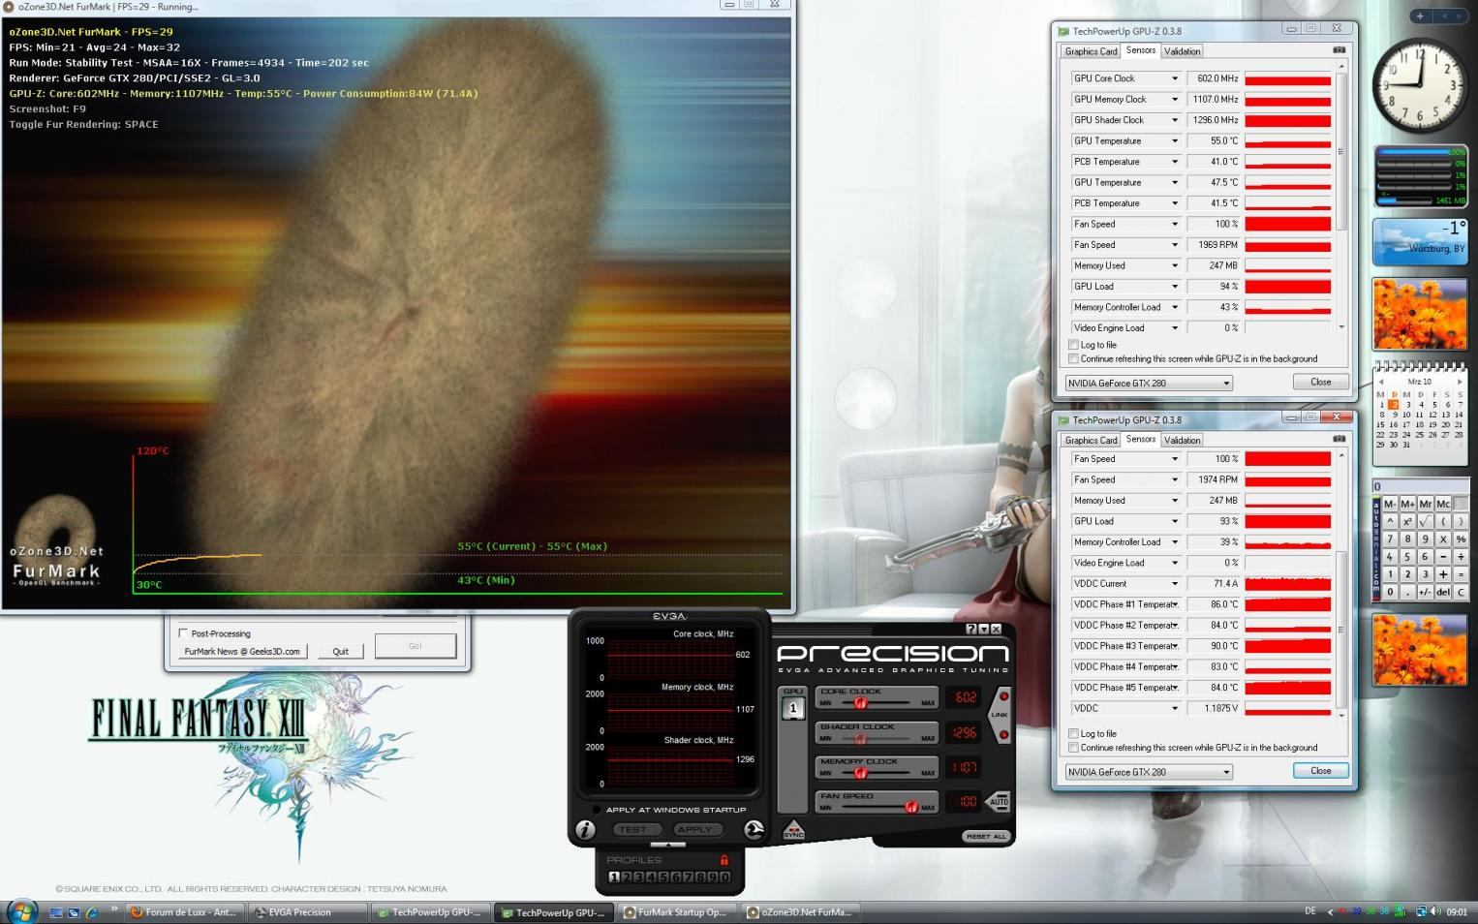Viewport: 1478px width, 924px height.
Task: Switch to Graphics Card tab in lower GPU-Z
Action: 1091,440
